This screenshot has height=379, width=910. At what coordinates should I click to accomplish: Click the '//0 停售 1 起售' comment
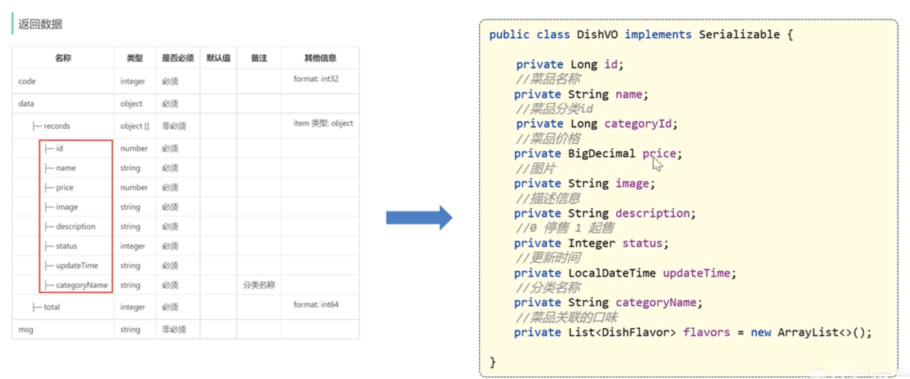[564, 228]
